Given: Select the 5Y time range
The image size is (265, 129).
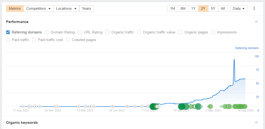Looking at the screenshot, I should (x=213, y=9).
